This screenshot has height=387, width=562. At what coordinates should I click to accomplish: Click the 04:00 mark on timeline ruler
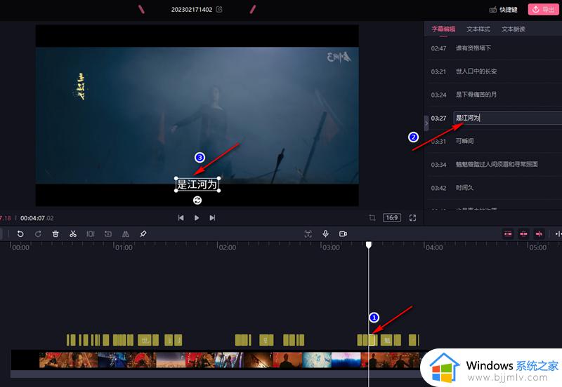coord(433,247)
